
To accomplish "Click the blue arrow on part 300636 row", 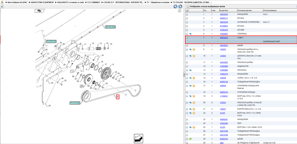I will pos(190,86).
